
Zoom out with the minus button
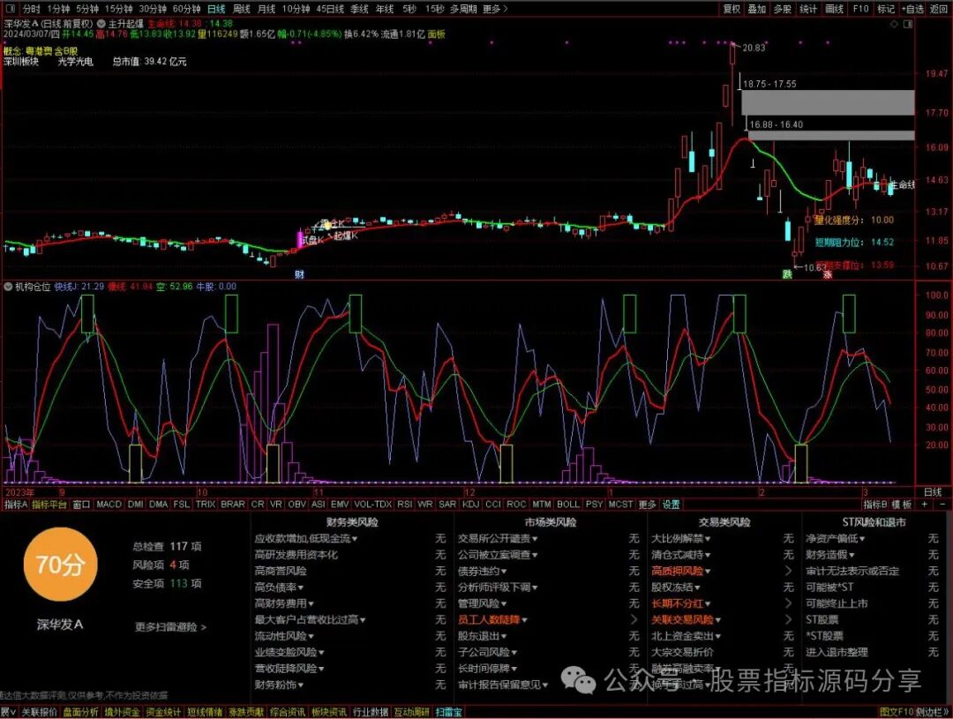(x=942, y=505)
